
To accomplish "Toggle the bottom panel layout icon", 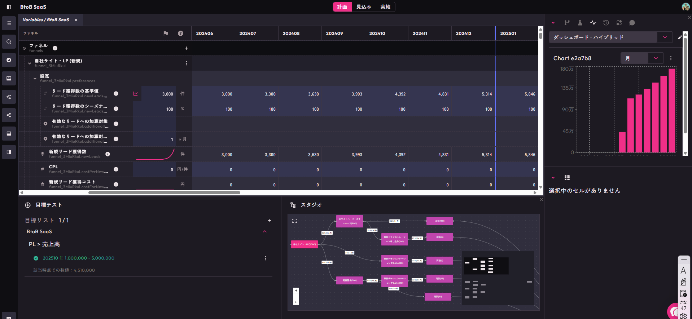I will 9,133.
